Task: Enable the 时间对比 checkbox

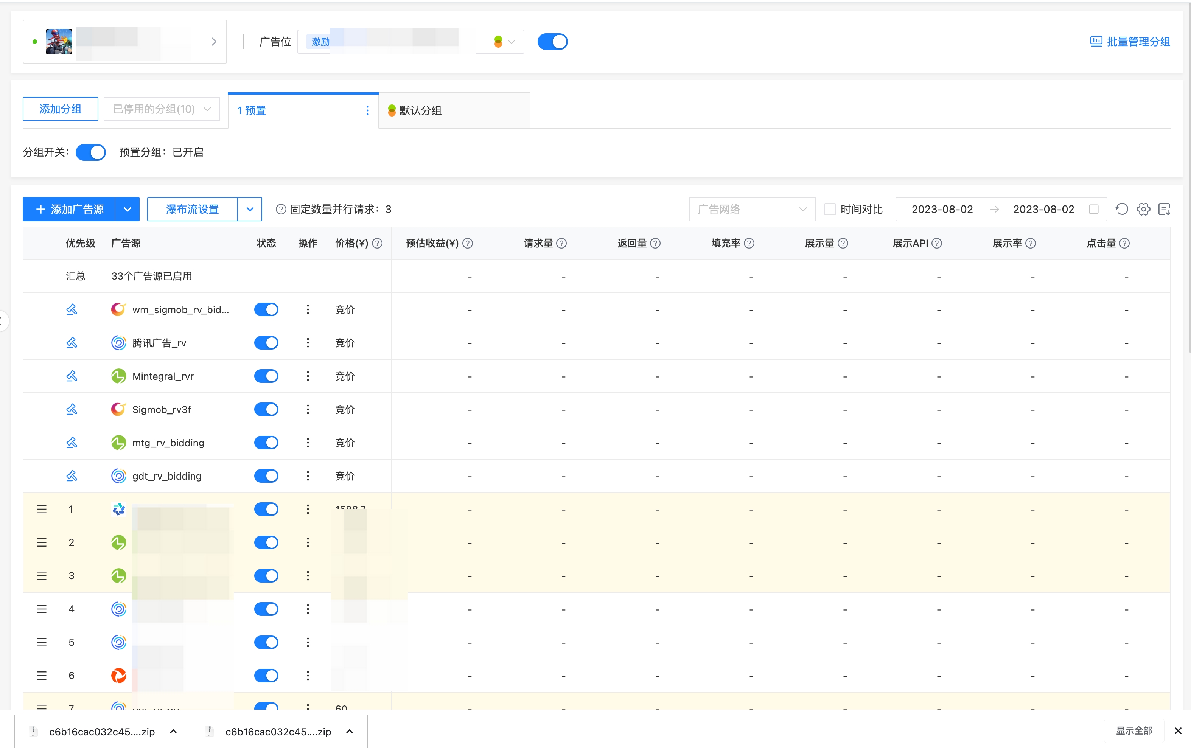Action: pyautogui.click(x=830, y=209)
